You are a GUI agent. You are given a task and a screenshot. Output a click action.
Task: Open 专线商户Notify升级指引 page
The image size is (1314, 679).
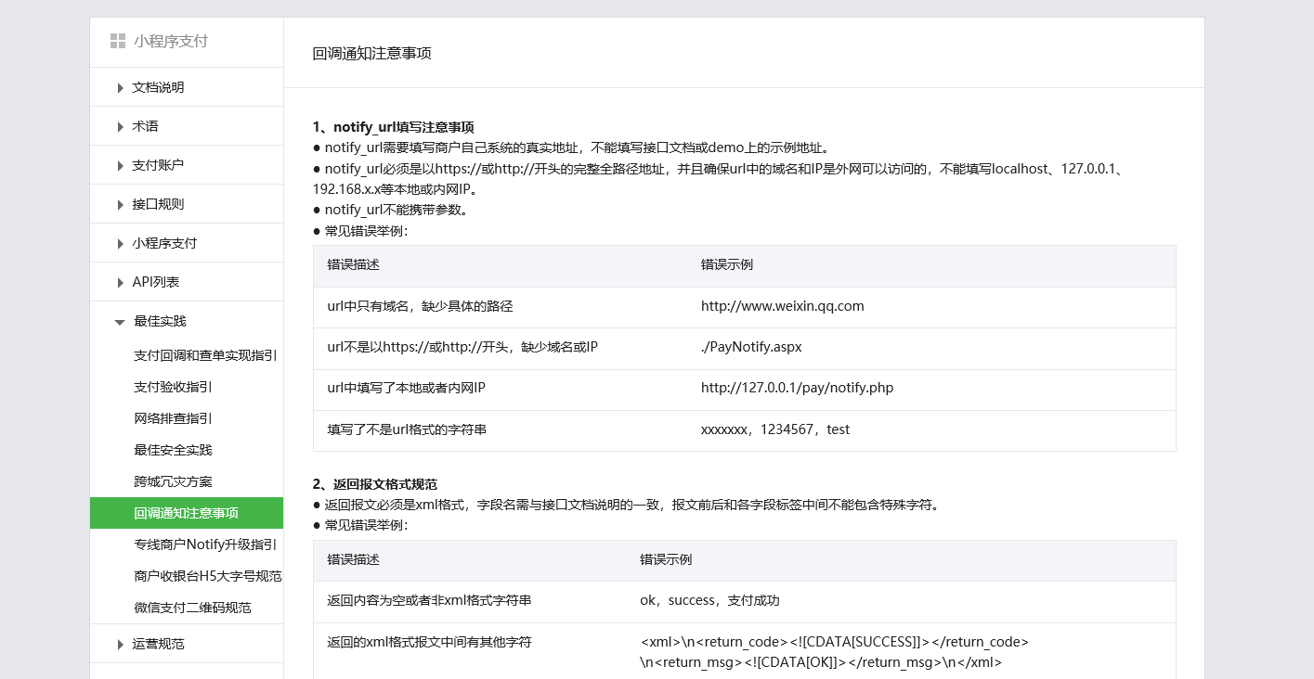point(204,544)
